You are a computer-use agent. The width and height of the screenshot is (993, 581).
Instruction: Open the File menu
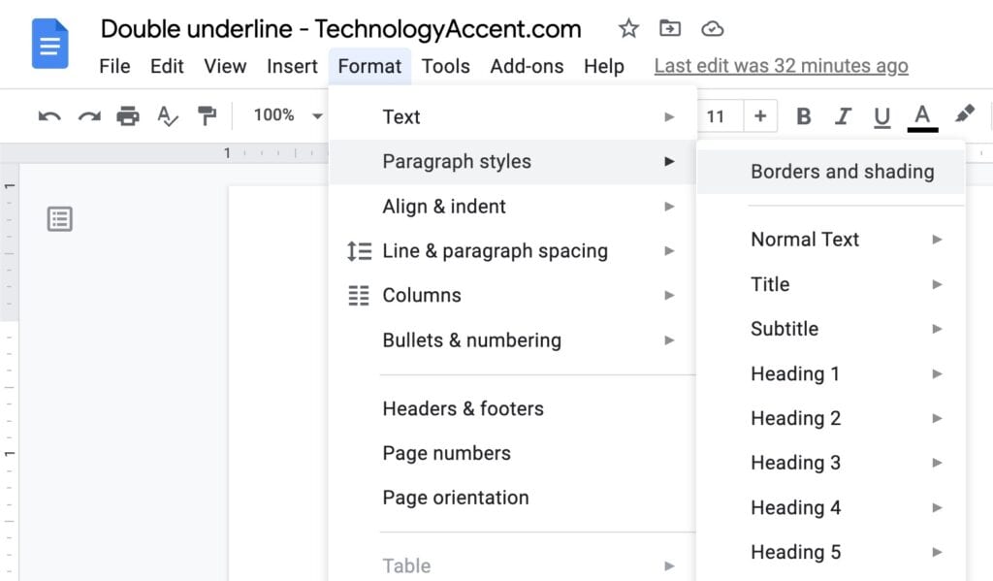pos(114,66)
